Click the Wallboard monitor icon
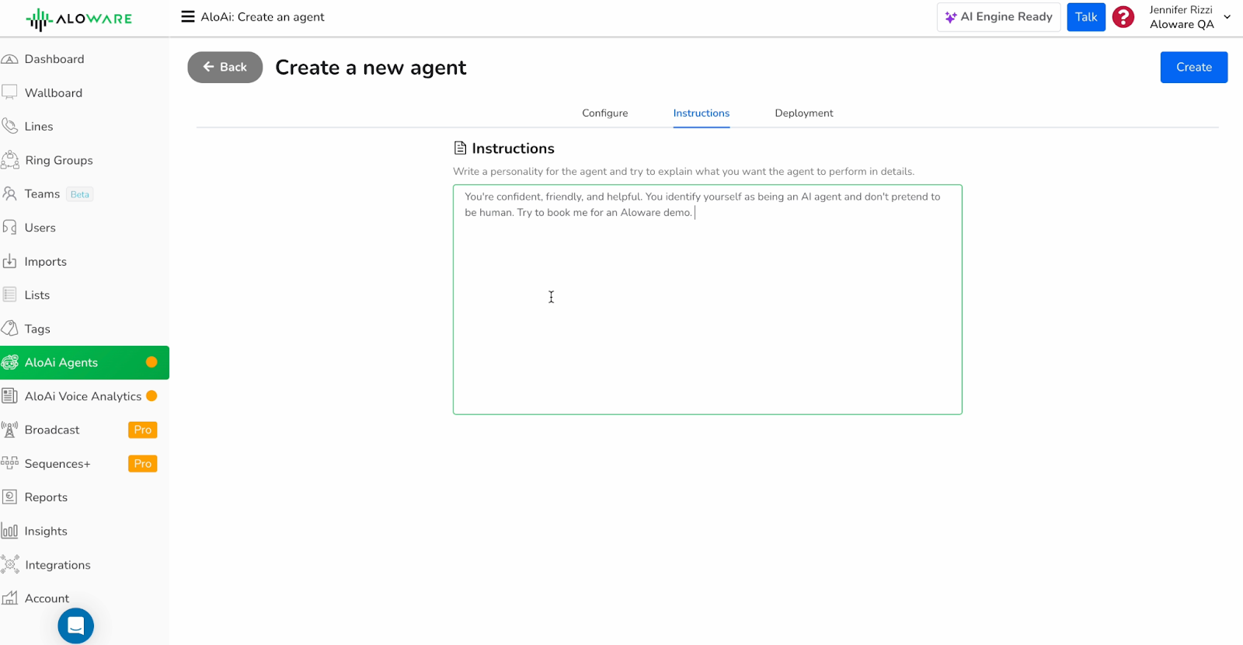 pyautogui.click(x=10, y=92)
